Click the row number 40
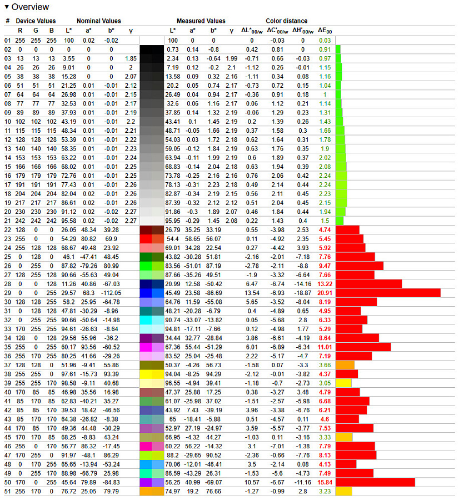 8,392
